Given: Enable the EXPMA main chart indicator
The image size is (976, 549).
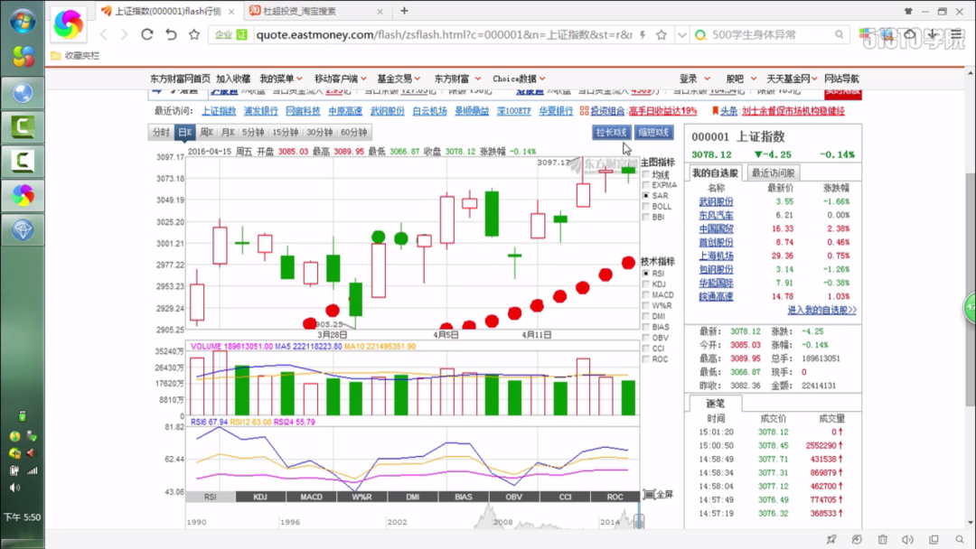Looking at the screenshot, I should tap(646, 185).
